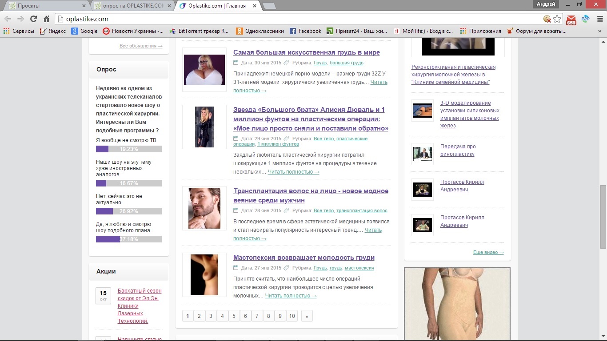Click the Алисия Дюваль article thumbnail
The width and height of the screenshot is (607, 341).
point(204,127)
